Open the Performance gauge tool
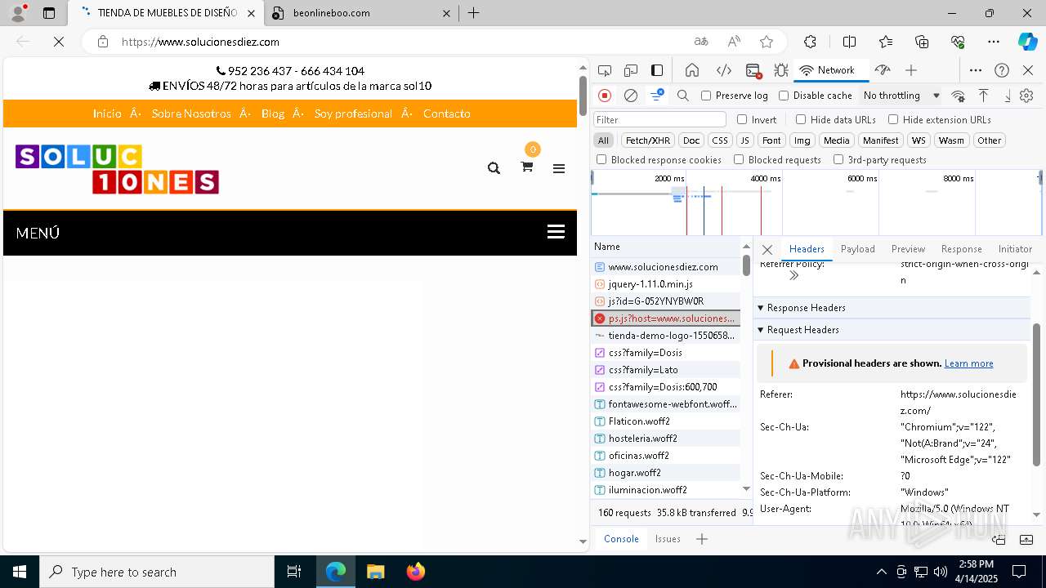The image size is (1046, 588). (x=882, y=70)
